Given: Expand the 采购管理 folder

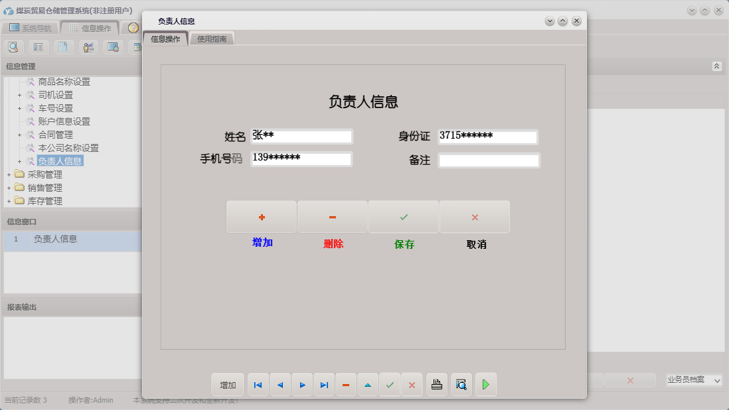Looking at the screenshot, I should (x=7, y=174).
